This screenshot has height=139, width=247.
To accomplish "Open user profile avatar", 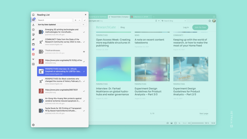I will coord(214,21).
